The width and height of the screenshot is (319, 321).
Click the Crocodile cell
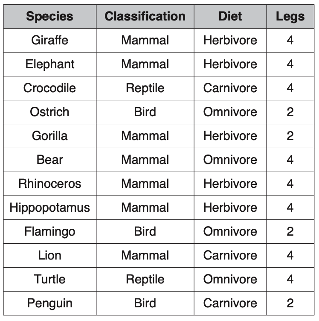[x=50, y=88]
